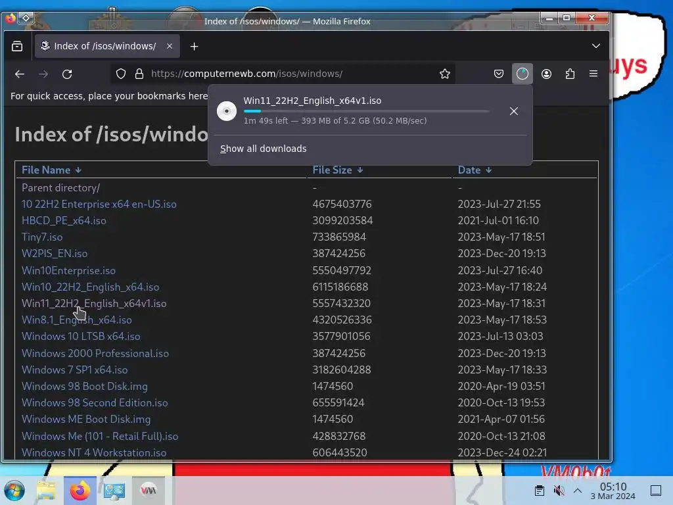Click date 2023-Jul-27 21:55
Screen dimensions: 673x505
(499, 204)
